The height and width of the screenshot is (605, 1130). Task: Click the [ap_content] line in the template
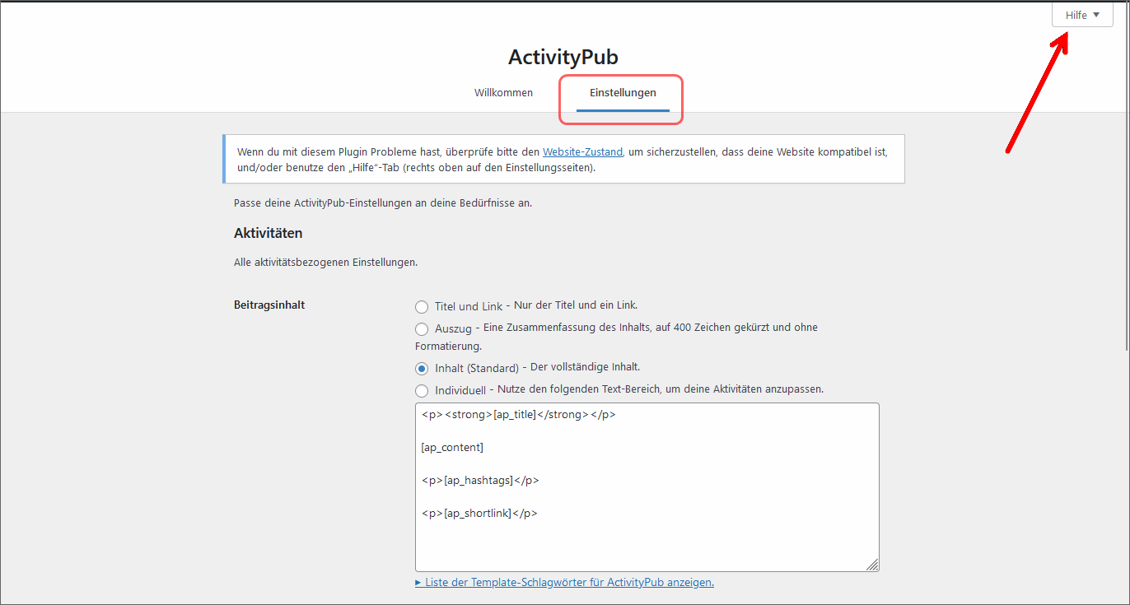[x=452, y=448]
